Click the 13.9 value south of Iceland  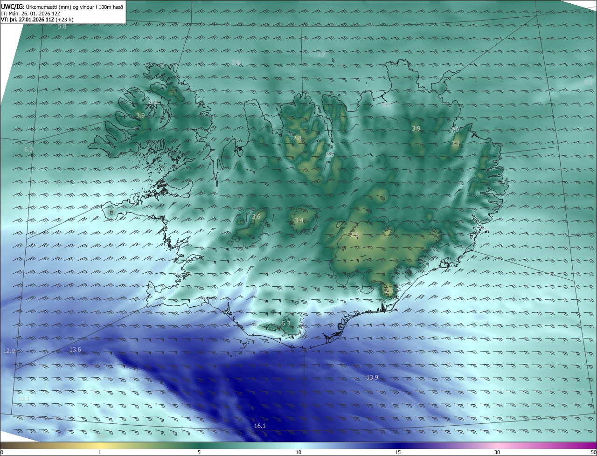(x=372, y=378)
